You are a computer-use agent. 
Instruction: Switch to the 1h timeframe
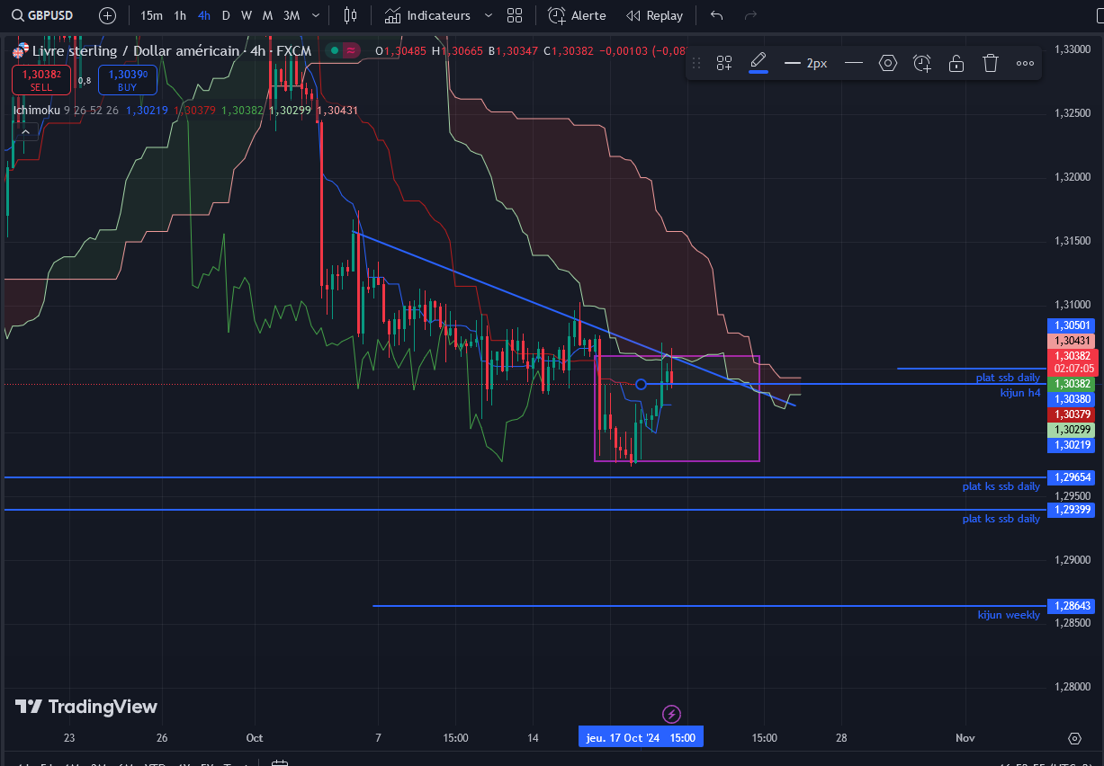(x=180, y=15)
